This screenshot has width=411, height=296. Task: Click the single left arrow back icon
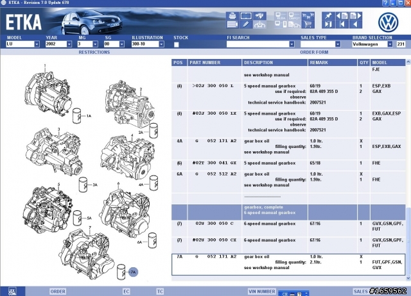tap(356, 24)
